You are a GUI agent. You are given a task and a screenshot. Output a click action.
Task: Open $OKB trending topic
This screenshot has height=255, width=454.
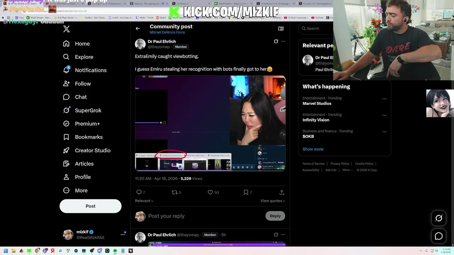[x=308, y=136]
